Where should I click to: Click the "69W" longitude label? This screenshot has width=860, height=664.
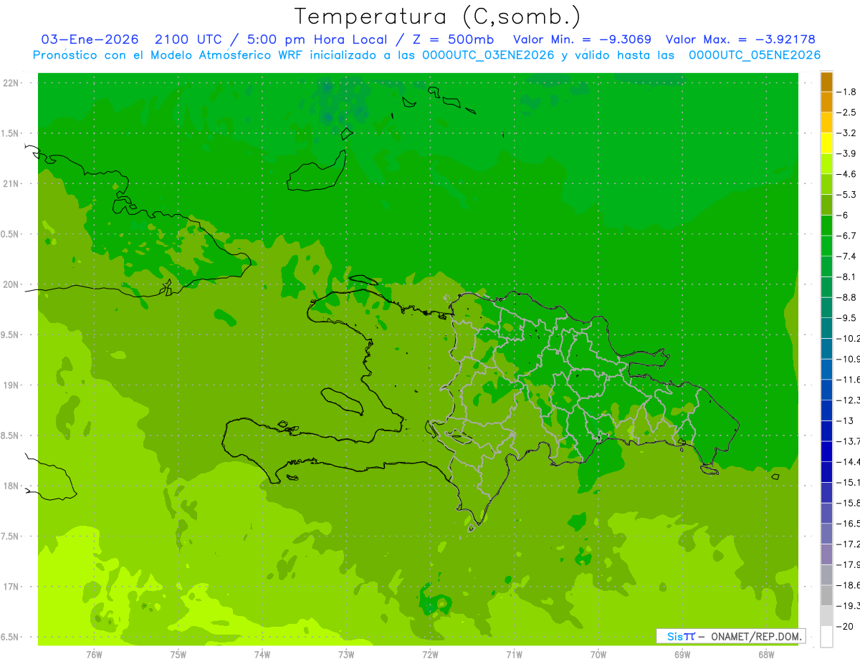tap(682, 654)
